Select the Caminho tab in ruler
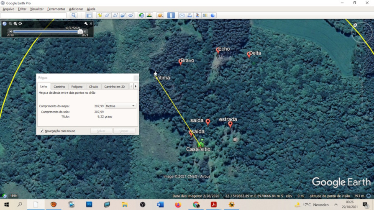Image resolution: width=374 pixels, height=210 pixels. 59,87
